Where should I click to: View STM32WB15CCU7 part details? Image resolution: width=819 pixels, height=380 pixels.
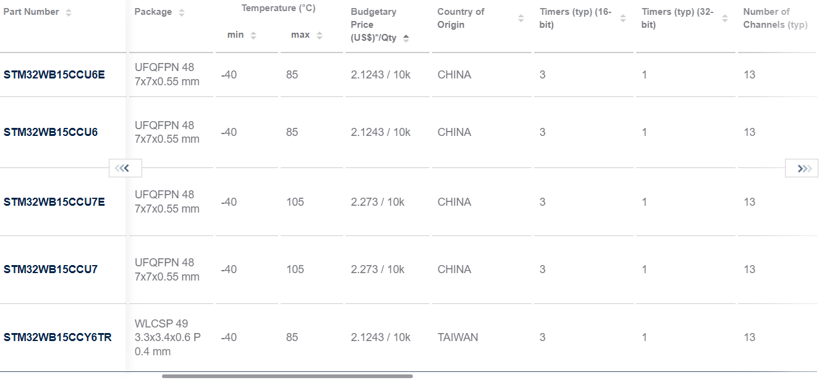pyautogui.click(x=51, y=269)
